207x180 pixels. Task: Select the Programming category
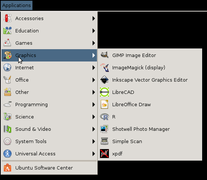[49, 105]
